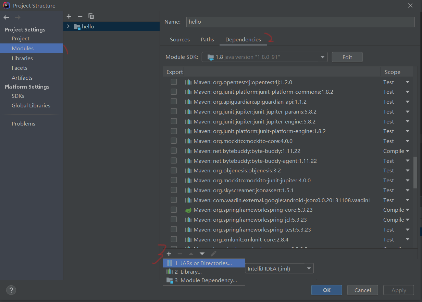
Task: Choose Library... from the popup menu
Action: pyautogui.click(x=204, y=272)
